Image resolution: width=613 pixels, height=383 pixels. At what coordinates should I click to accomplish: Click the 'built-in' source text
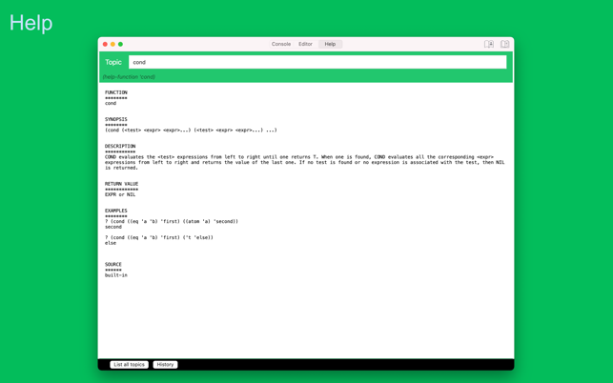(116, 275)
